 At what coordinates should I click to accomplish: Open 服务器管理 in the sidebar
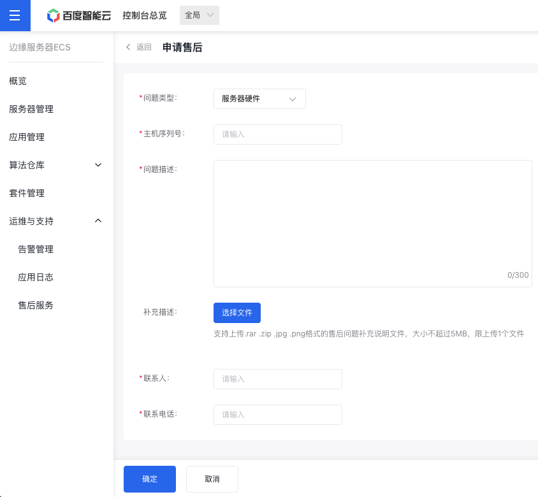pyautogui.click(x=31, y=109)
